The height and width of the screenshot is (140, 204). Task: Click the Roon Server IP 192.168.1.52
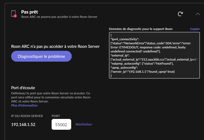point(23,125)
